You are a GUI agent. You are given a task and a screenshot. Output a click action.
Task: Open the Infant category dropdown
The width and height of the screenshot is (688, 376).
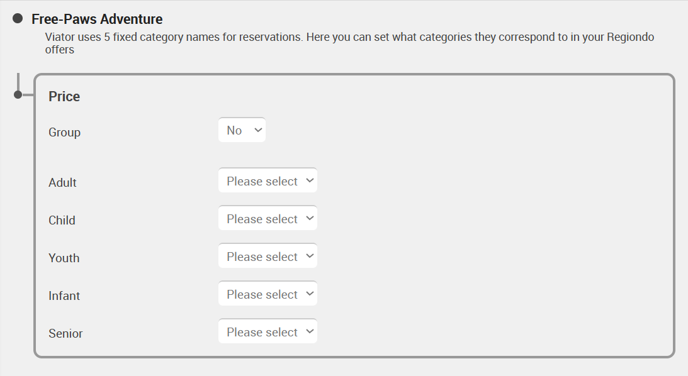coord(268,294)
